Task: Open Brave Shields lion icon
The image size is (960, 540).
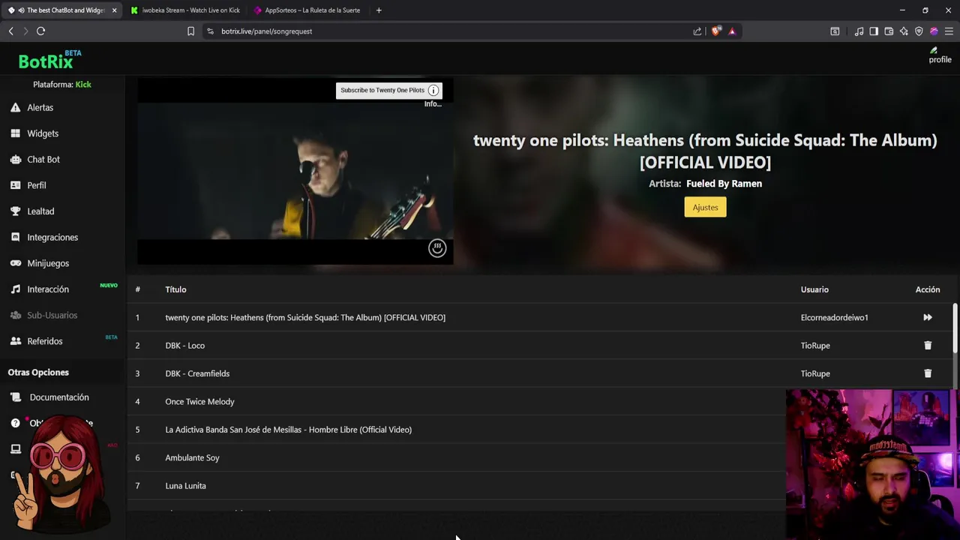Action: click(715, 31)
